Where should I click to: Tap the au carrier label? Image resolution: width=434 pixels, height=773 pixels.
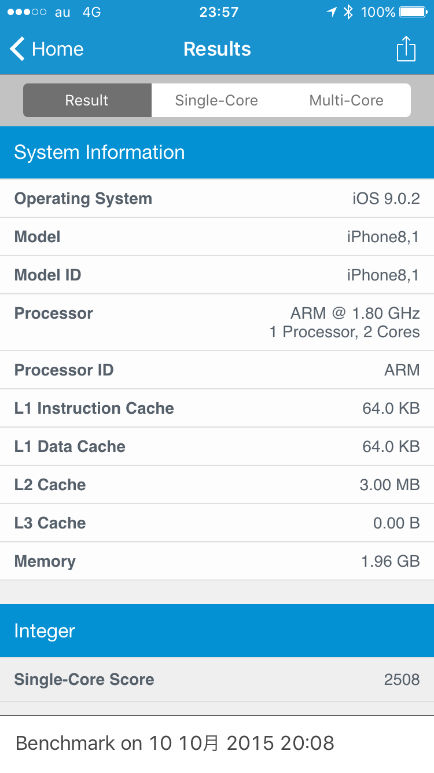pos(62,12)
